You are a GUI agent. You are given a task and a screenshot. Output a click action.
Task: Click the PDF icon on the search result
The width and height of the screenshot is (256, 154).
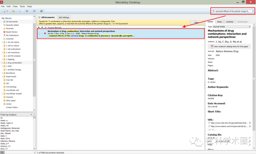coord(45,33)
